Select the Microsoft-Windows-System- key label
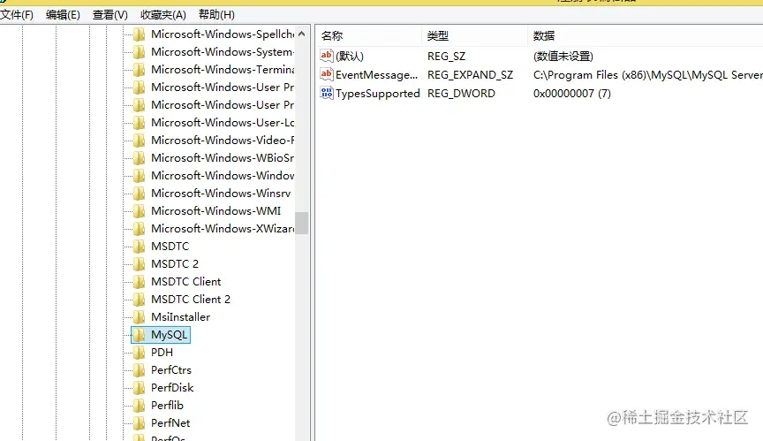Viewport: 763px width, 441px height. pos(223,51)
